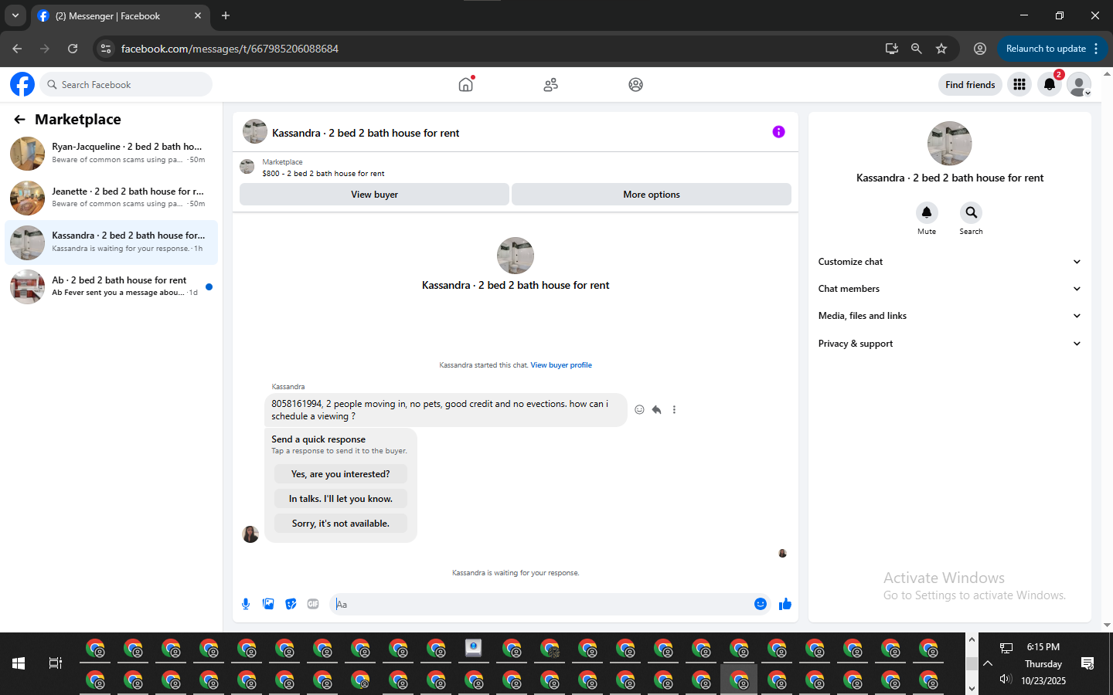Viewport: 1113px width, 695px height.
Task: Open the volume speaker icon in tray
Action: 1006,680
